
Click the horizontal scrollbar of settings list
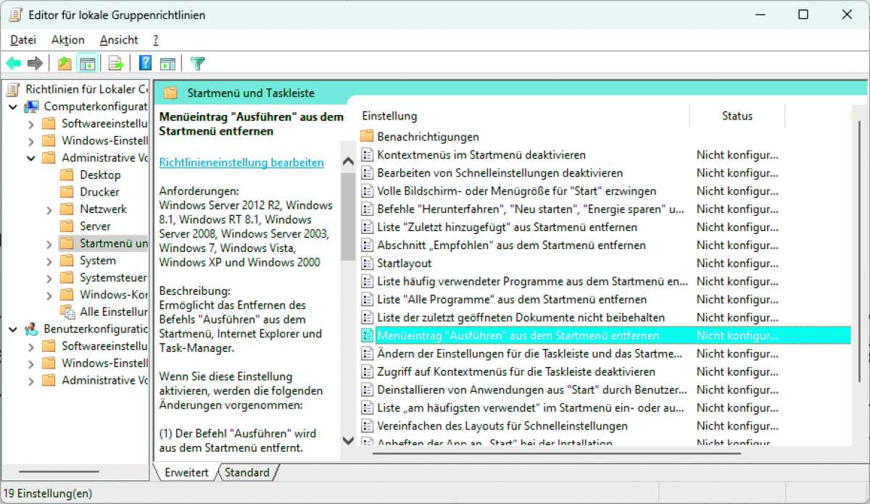pyautogui.click(x=557, y=454)
